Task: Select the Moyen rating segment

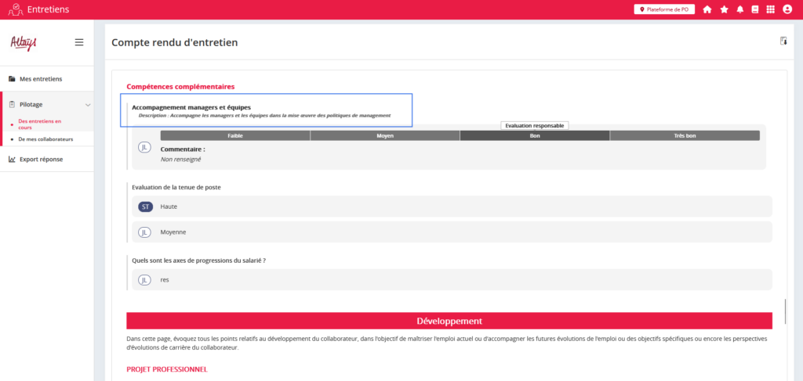Action: (384, 135)
